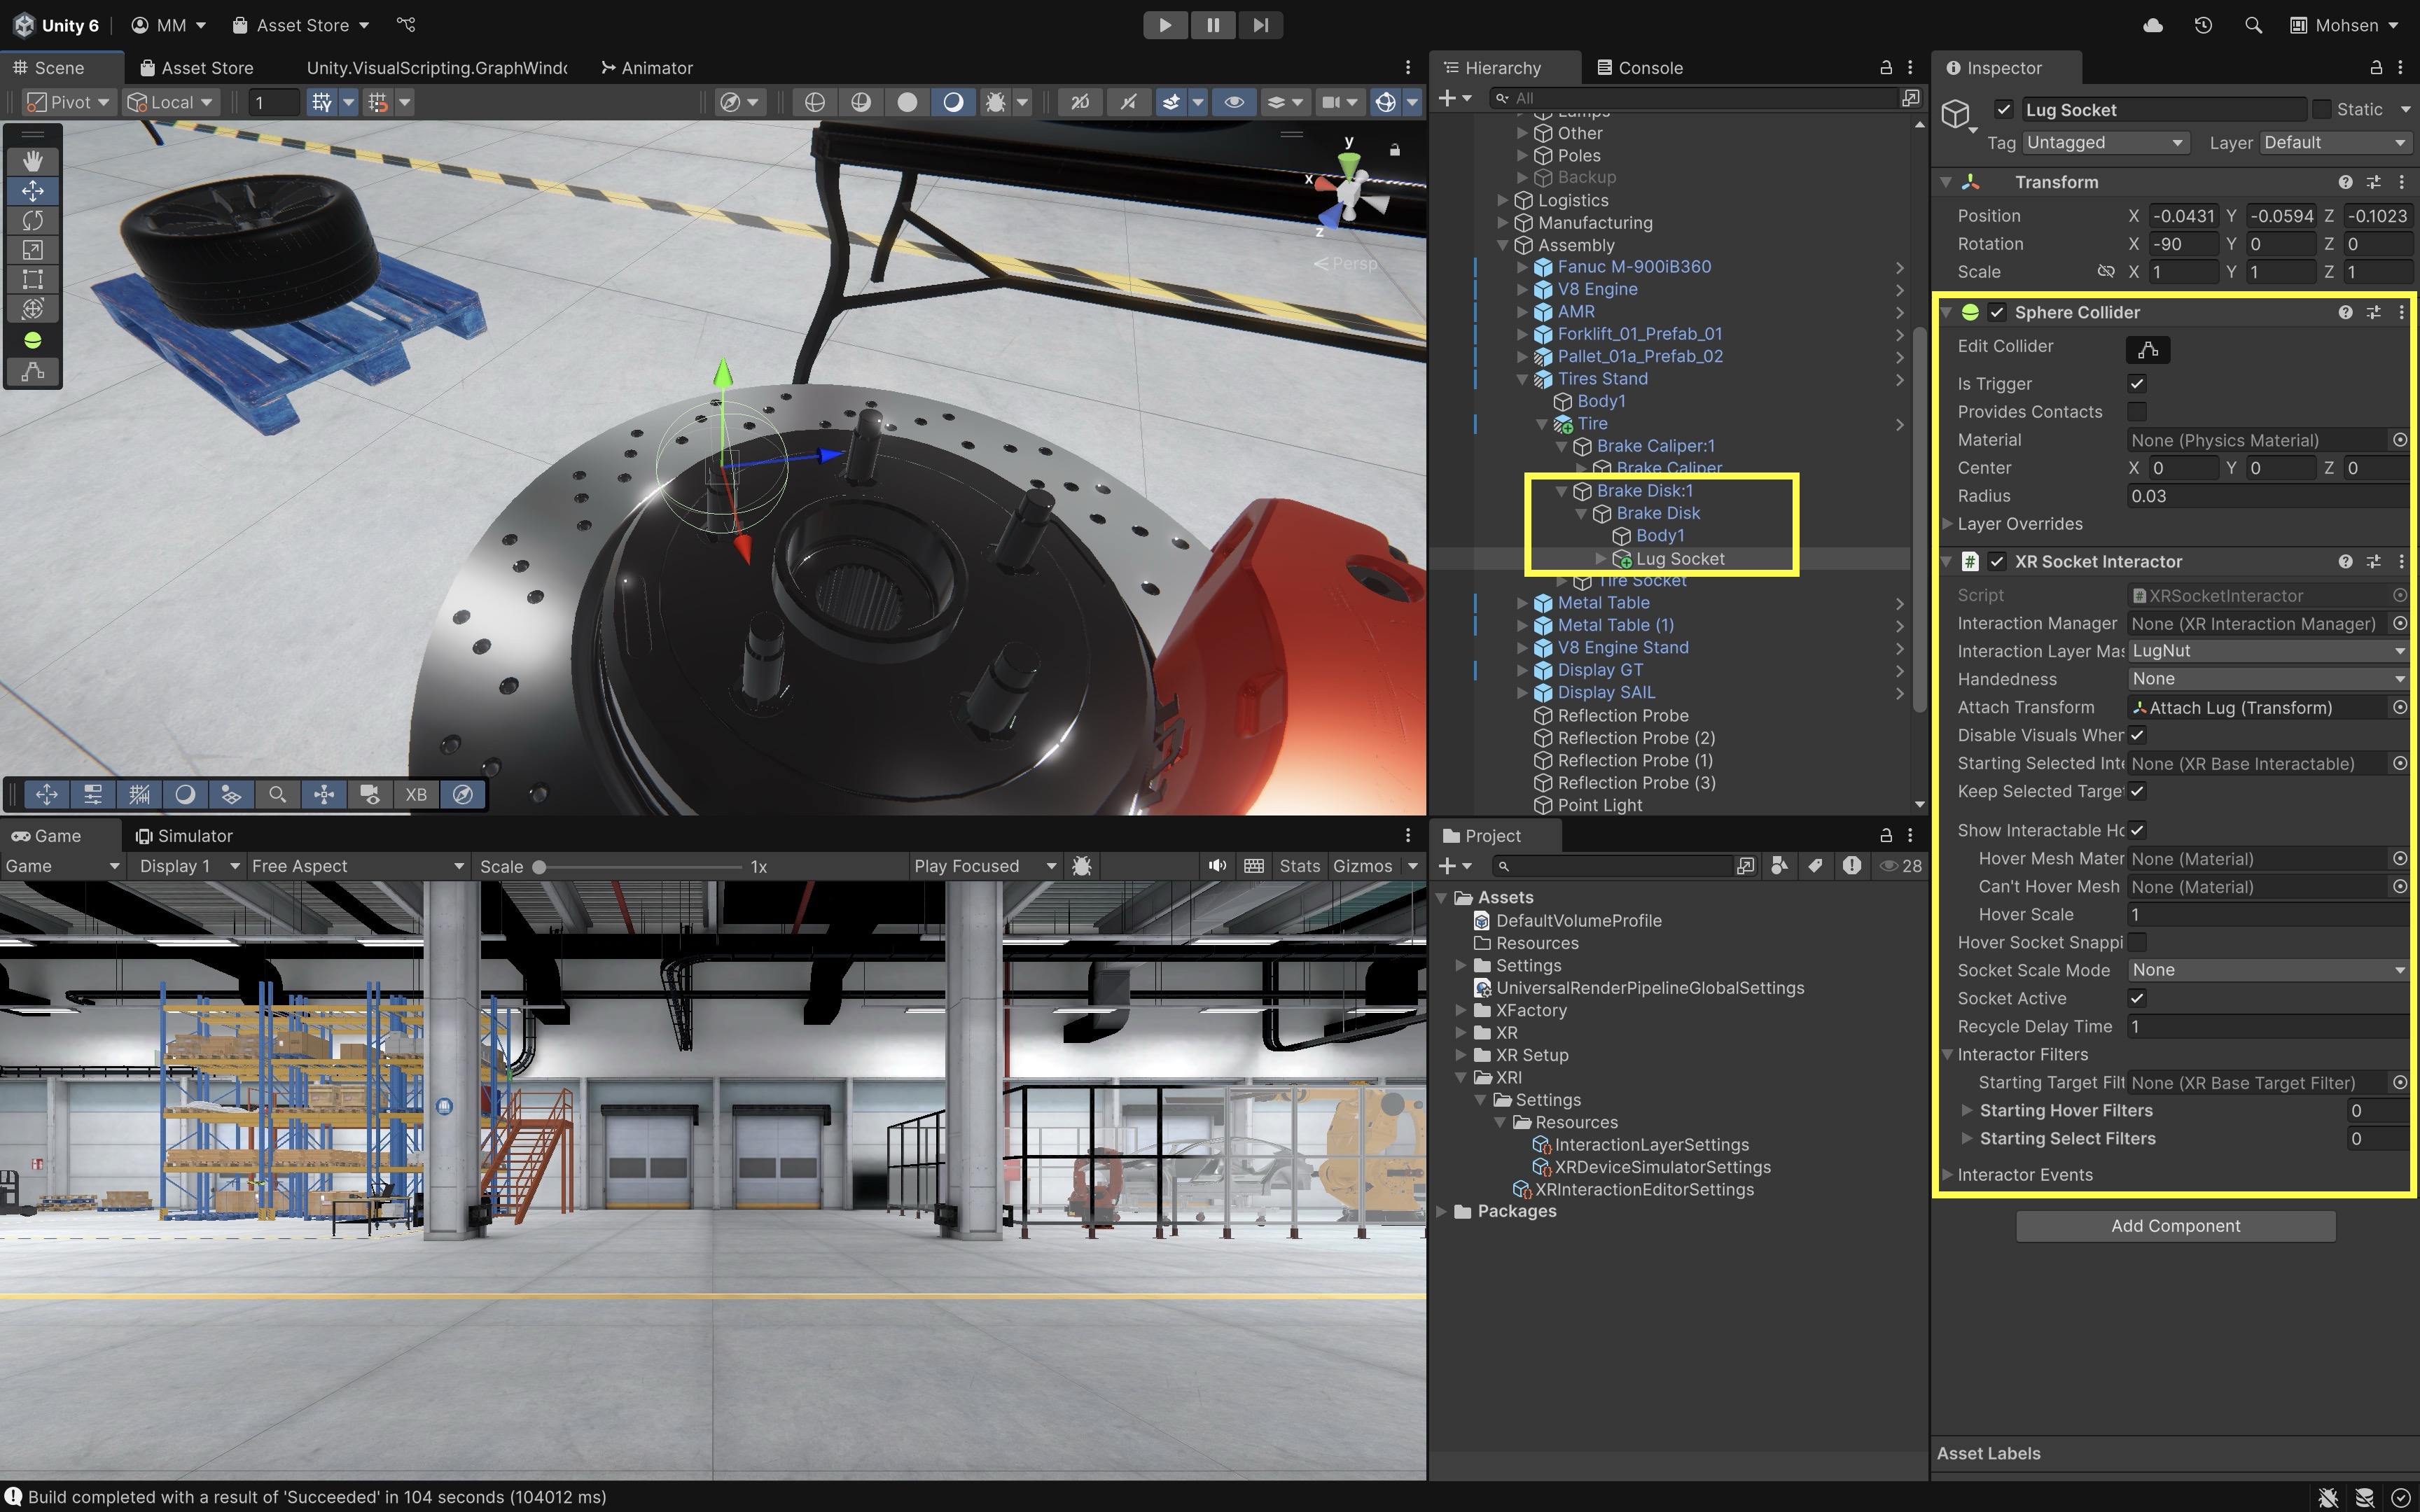Click the Stats button in Game view
The image size is (2420, 1512).
tap(1299, 866)
